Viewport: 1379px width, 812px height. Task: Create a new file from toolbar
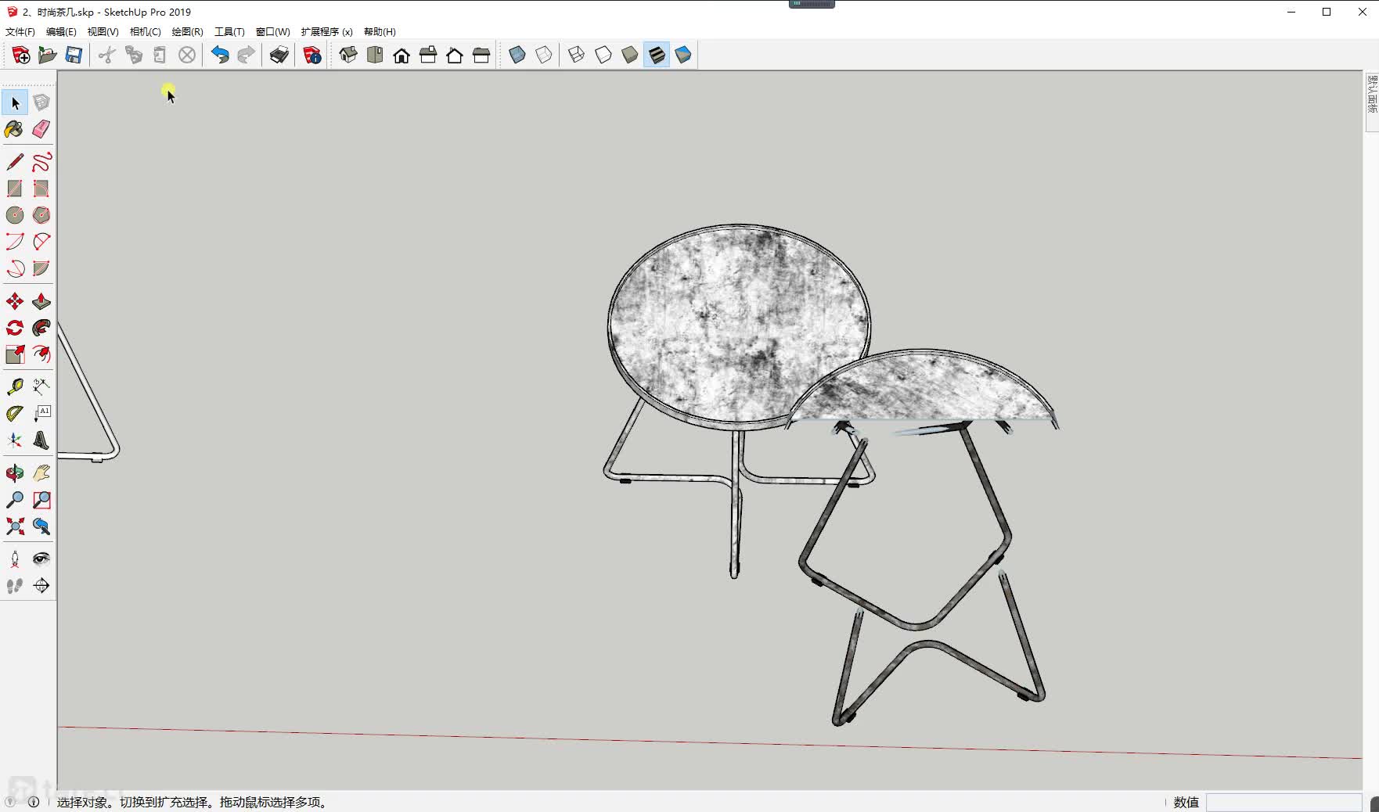[x=21, y=55]
